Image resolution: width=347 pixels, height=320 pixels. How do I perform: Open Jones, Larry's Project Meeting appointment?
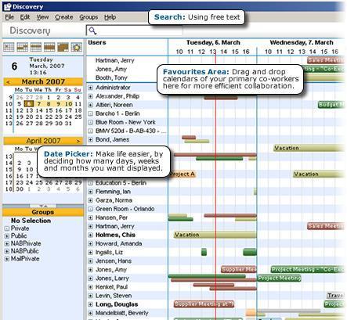[279, 279]
